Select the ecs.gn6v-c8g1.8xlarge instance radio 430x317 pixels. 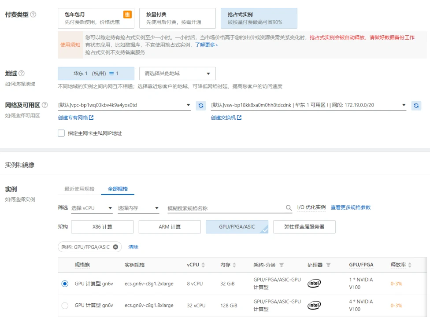[x=65, y=306]
